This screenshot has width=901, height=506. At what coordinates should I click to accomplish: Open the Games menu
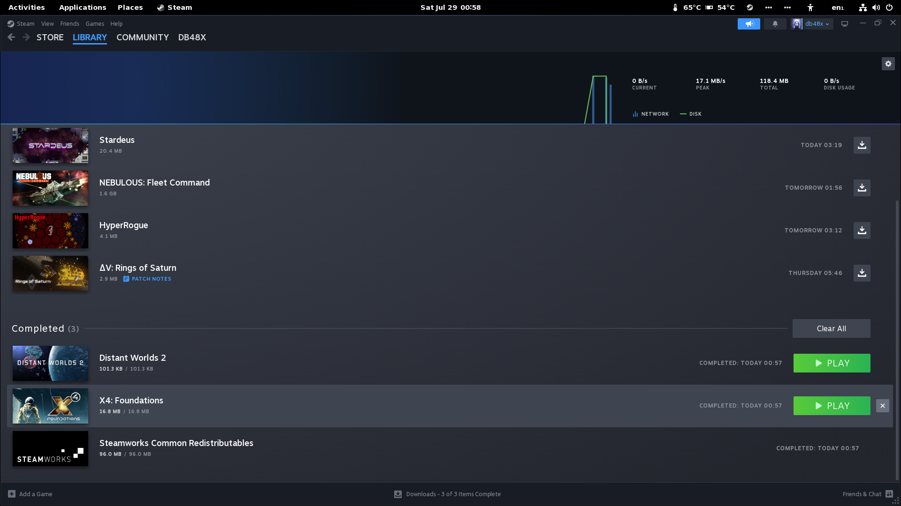tap(95, 24)
